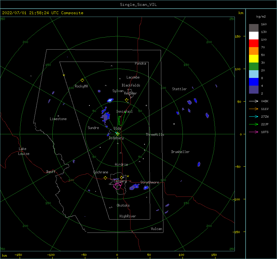Click the magenta flight track over Calgary
Screen dimensions: 277x259
click(118, 186)
